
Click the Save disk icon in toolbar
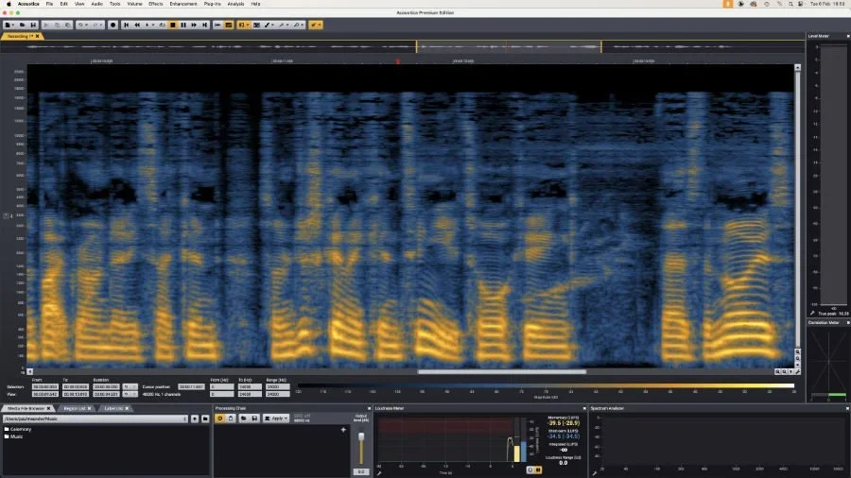click(x=33, y=25)
